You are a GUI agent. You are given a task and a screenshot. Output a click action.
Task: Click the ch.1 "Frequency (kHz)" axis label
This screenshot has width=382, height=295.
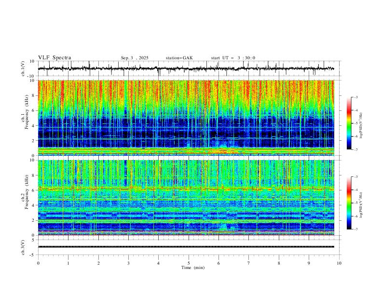coord(27,113)
